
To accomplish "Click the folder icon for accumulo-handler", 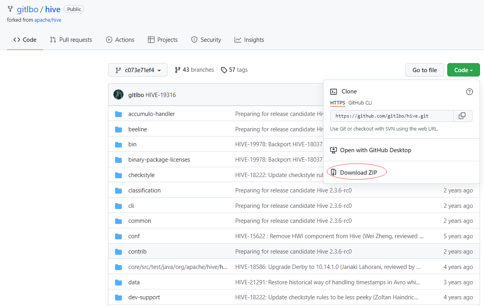I will tap(118, 114).
